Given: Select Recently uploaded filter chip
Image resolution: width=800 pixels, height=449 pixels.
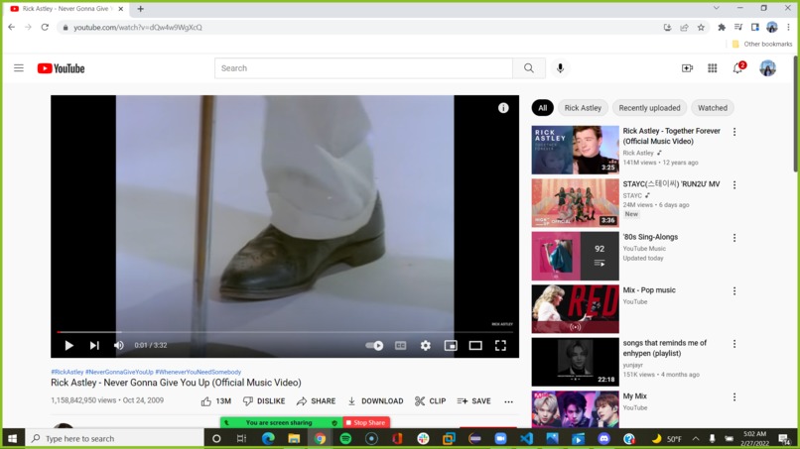Looking at the screenshot, I should 649,108.
